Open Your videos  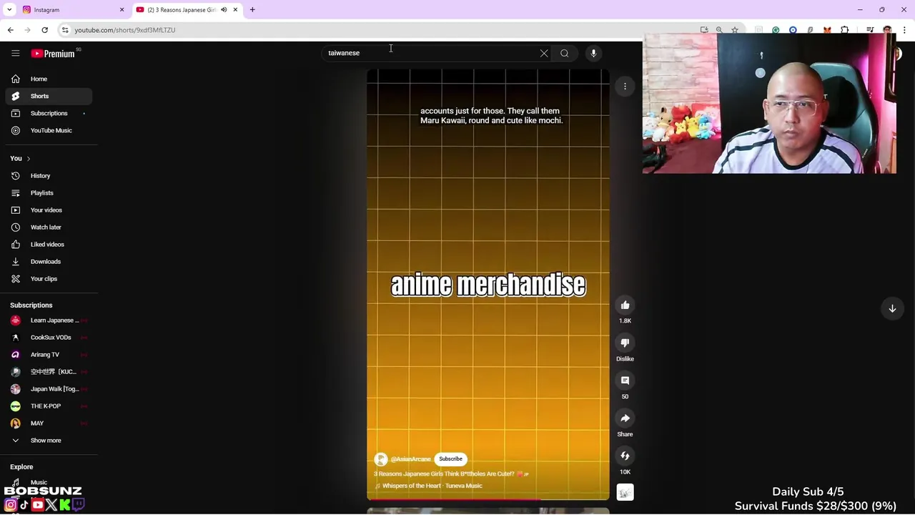point(49,210)
